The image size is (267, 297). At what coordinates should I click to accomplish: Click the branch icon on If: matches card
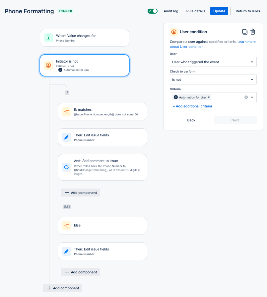pos(66,112)
